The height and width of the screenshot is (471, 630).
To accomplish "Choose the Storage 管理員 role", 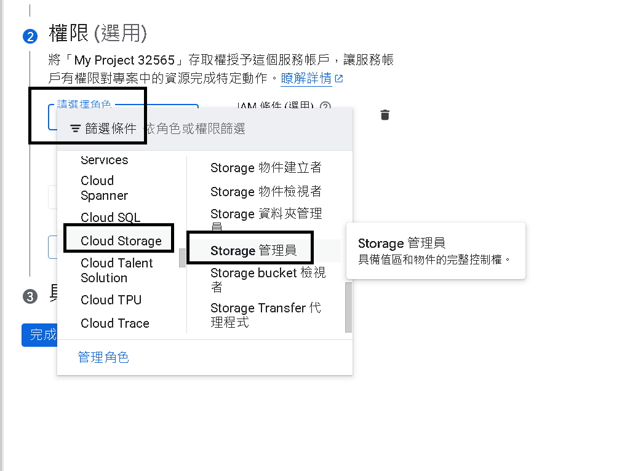I will [x=253, y=250].
